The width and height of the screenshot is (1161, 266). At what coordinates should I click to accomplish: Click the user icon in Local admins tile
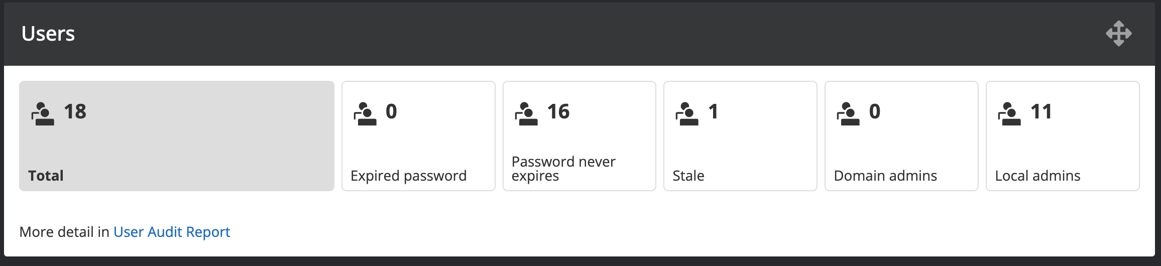[1009, 113]
